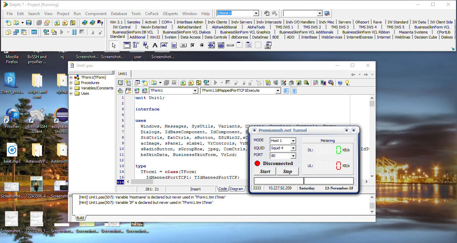Choose the Memo component in Standard palette

pyautogui.click(x=174, y=45)
